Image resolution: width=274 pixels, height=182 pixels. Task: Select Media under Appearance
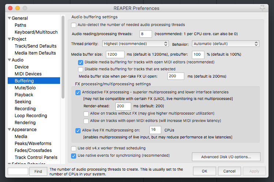pos(21,137)
